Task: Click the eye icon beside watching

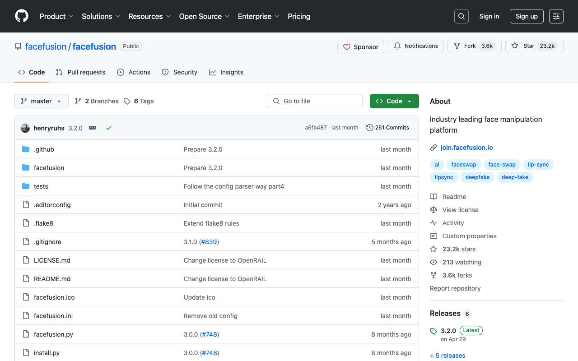Action: tap(433, 262)
